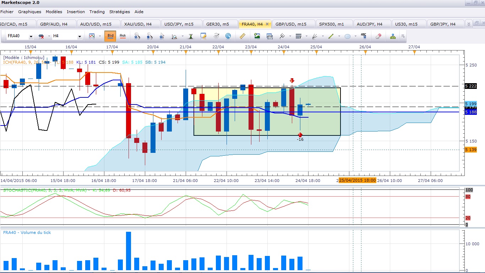Click the green hierarchy structure icon
The image size is (485, 273).
(x=393, y=36)
